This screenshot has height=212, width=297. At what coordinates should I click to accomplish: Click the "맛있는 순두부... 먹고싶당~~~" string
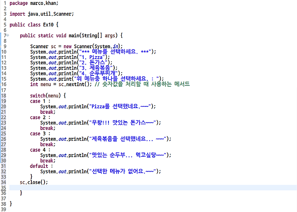click(127, 155)
